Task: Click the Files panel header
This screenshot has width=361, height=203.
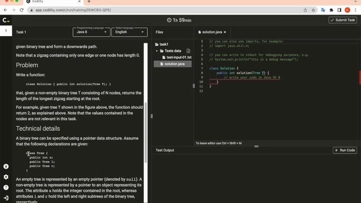Action: [159, 32]
